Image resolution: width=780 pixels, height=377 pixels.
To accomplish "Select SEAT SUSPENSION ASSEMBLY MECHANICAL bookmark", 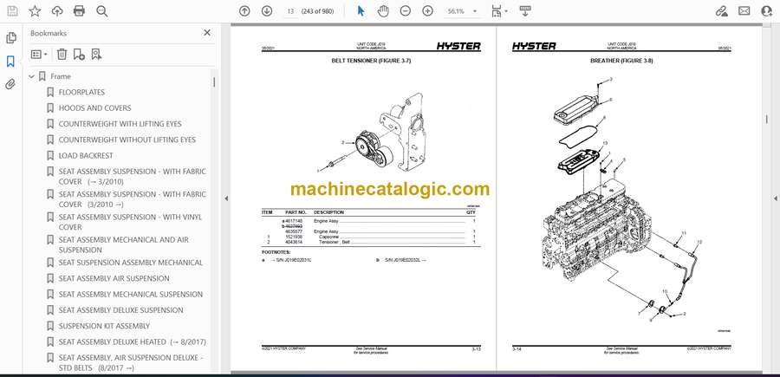I will click(x=131, y=263).
